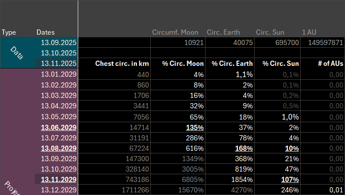
Task: Click the 0,01 AUs value cell
Action: click(336, 190)
